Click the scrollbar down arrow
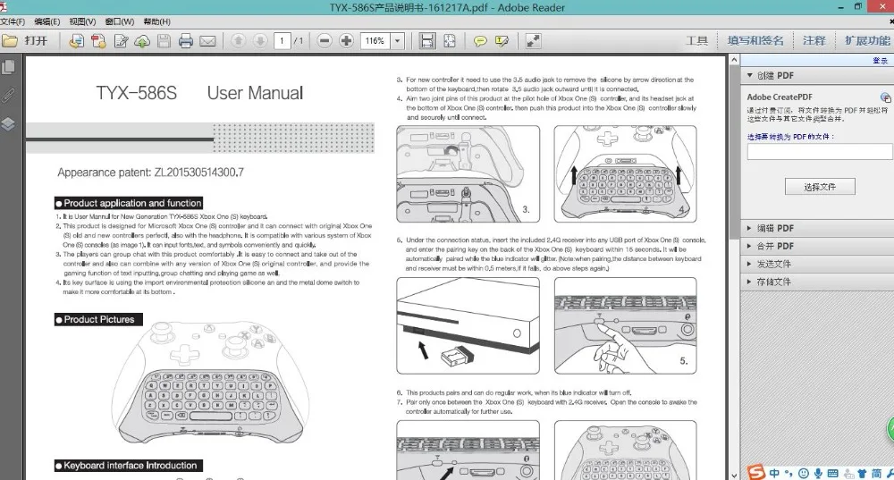 point(734,475)
